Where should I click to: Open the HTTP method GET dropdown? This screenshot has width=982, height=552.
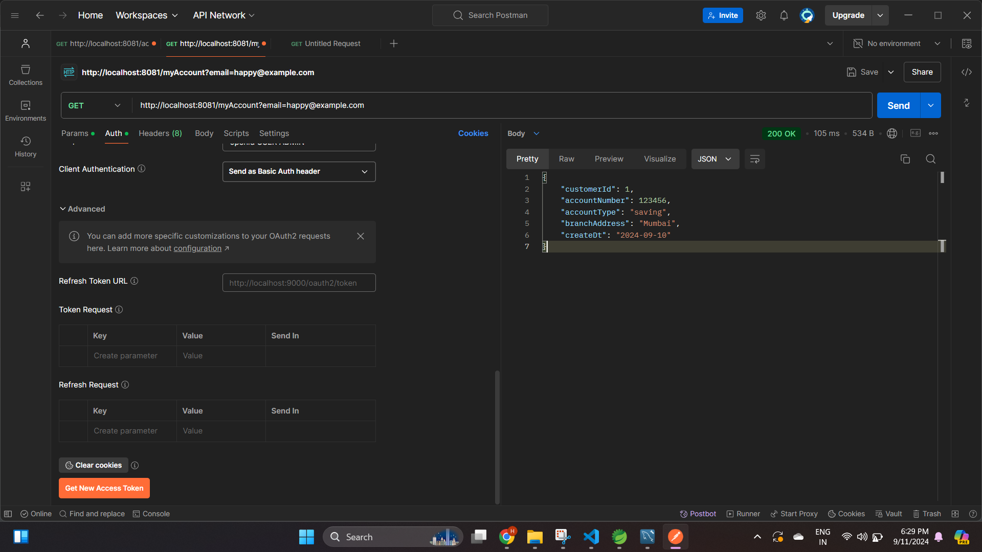point(95,105)
